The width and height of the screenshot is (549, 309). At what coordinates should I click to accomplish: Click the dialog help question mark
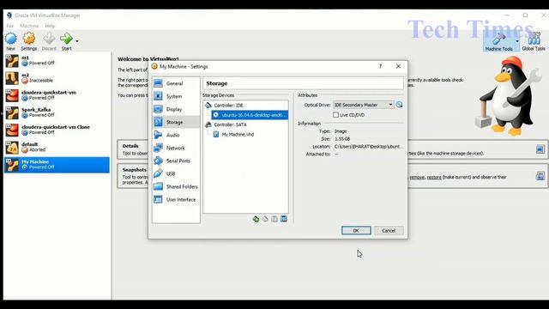pyautogui.click(x=380, y=66)
